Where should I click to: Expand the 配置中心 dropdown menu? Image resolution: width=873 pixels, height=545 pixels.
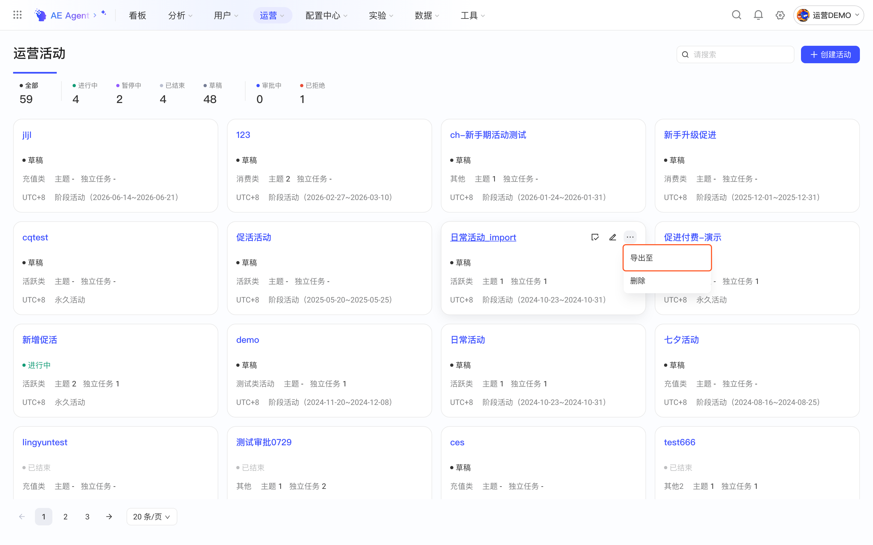pos(326,15)
